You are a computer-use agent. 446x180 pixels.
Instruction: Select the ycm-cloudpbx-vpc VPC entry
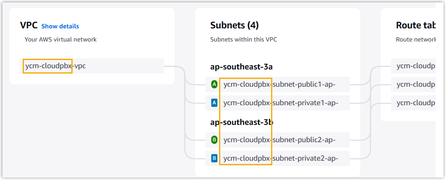[x=55, y=66]
